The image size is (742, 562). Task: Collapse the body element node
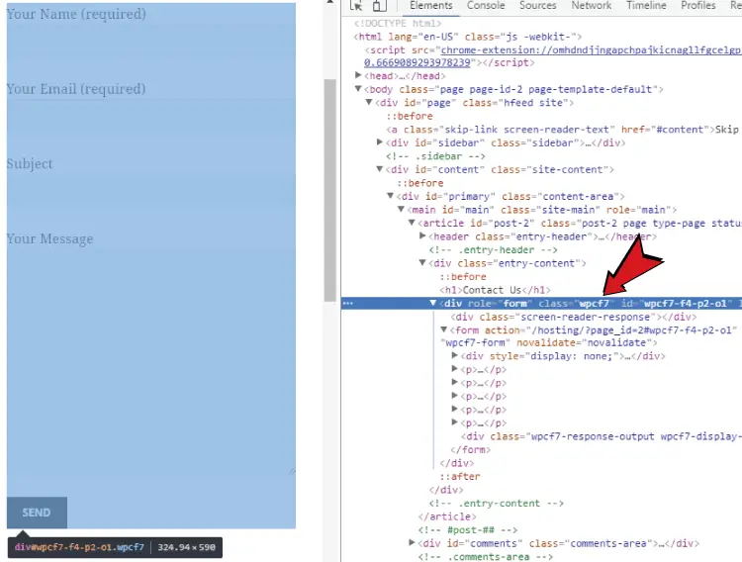tap(358, 88)
